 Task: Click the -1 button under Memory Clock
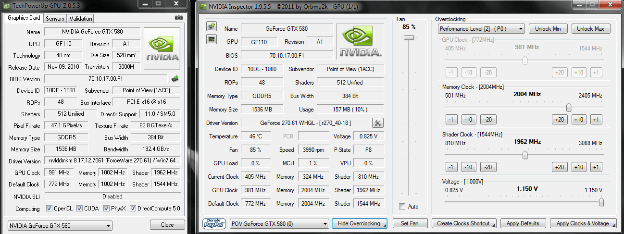[x=451, y=120]
